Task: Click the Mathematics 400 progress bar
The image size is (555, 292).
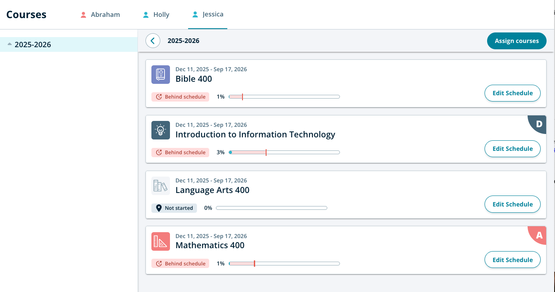Action: pos(284,264)
